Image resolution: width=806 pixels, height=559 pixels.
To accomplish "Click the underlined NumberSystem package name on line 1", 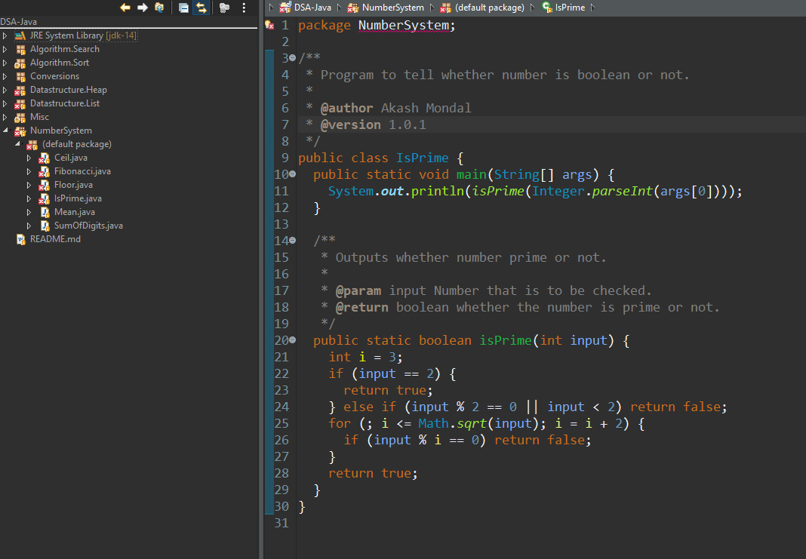I will point(404,25).
